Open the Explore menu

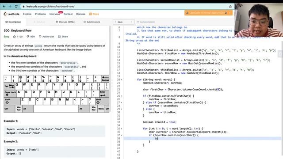click(x=27, y=14)
